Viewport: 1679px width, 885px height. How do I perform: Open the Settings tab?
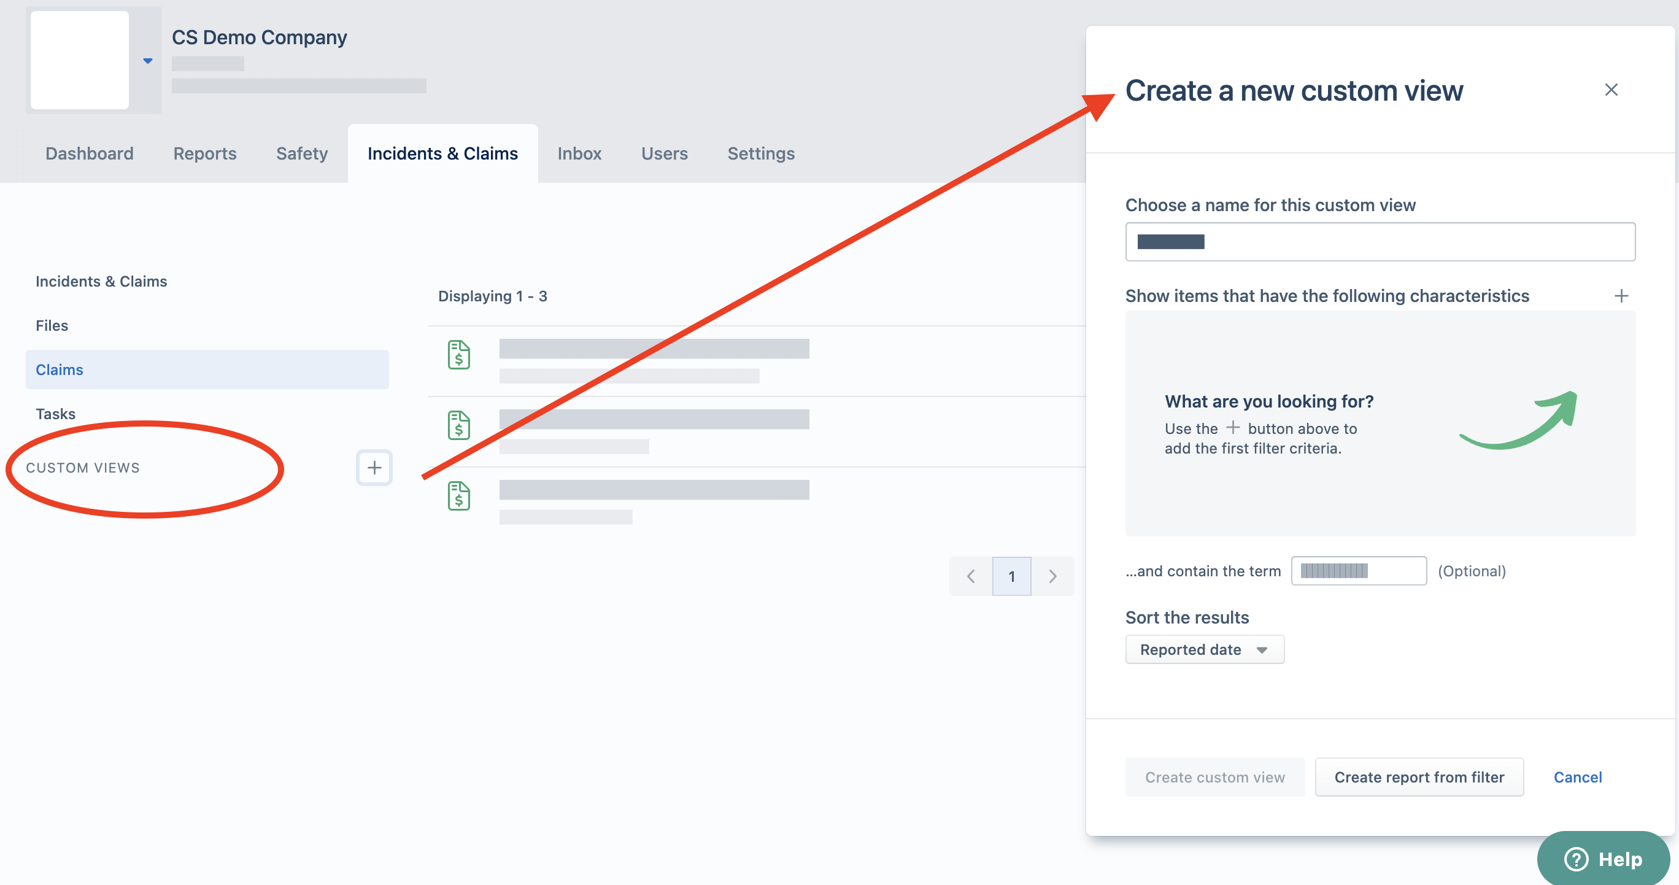pos(760,153)
